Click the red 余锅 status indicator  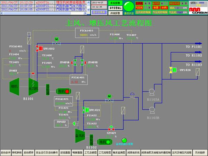click(164, 8)
